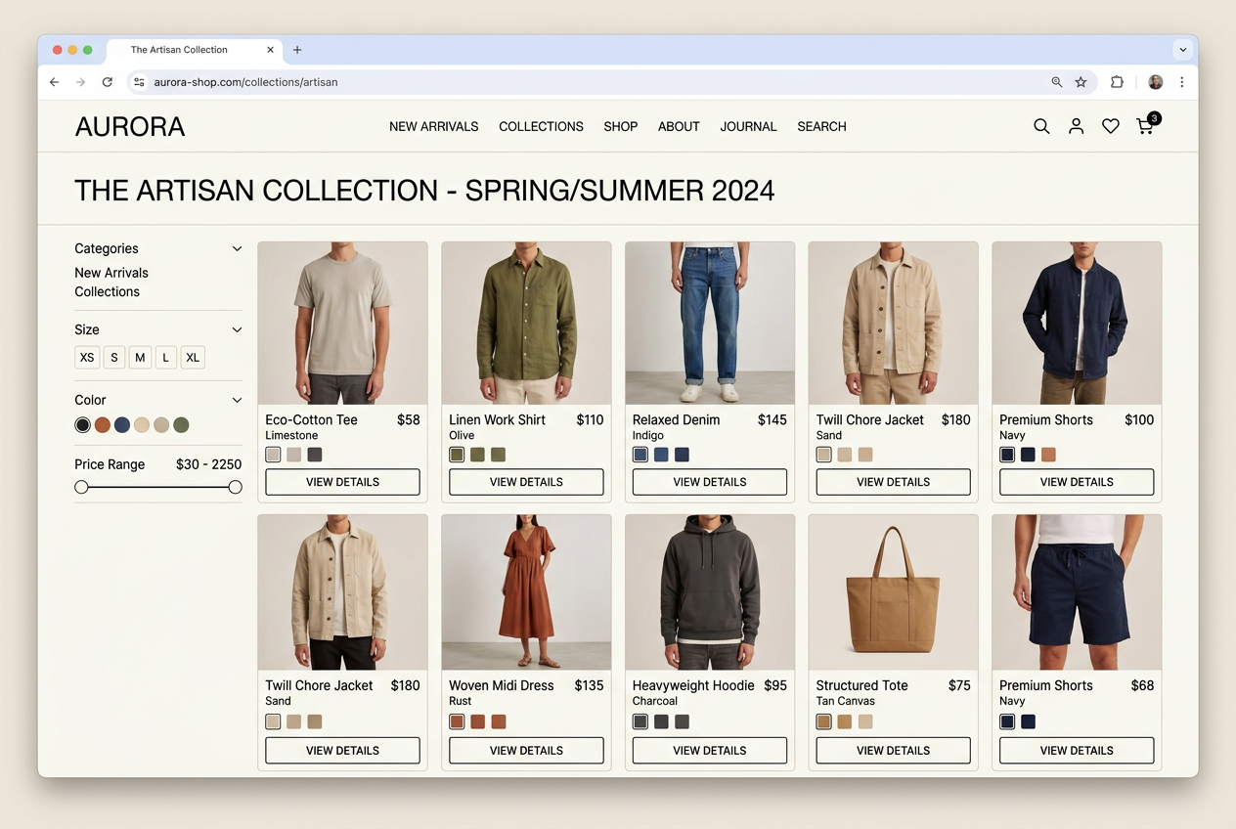
Task: Open browser profile avatar
Action: pyautogui.click(x=1156, y=82)
